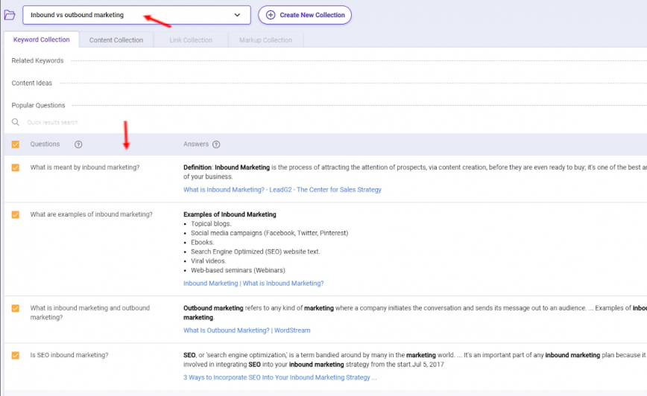Image resolution: width=647 pixels, height=396 pixels.
Task: Click help icon next to Answers header
Action: 216,144
